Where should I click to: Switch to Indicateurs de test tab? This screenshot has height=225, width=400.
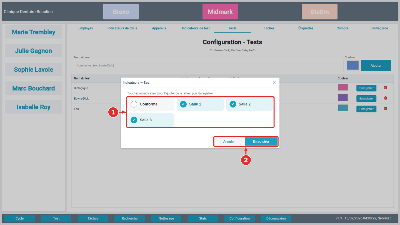click(x=196, y=28)
